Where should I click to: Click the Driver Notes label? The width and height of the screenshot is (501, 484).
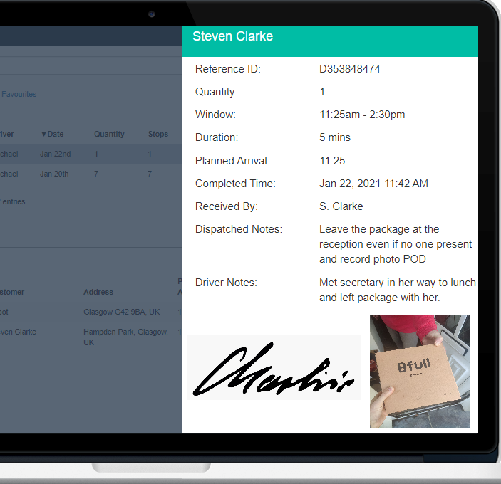(226, 283)
